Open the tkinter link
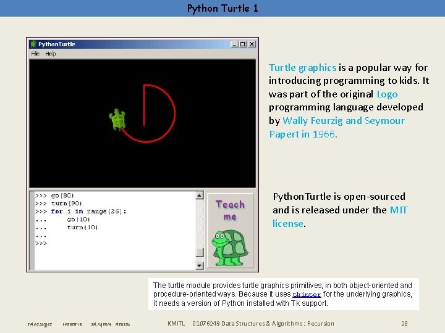Viewport: 445px width, 333px height. pyautogui.click(x=307, y=295)
